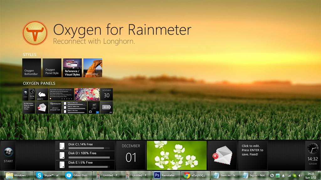Select the Oxygen BottomBar style preview
This screenshot has height=180, width=321.
(31, 68)
